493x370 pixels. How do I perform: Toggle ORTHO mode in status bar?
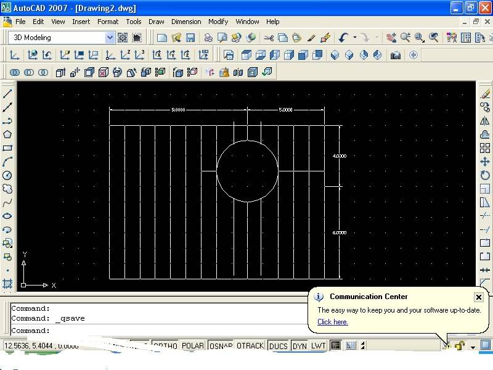165,346
